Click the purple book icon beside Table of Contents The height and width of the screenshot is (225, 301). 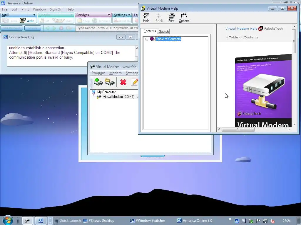pyautogui.click(x=152, y=39)
